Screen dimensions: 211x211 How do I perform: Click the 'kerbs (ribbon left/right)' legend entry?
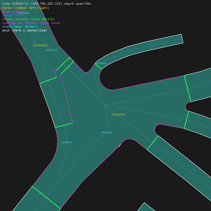click(x=26, y=8)
